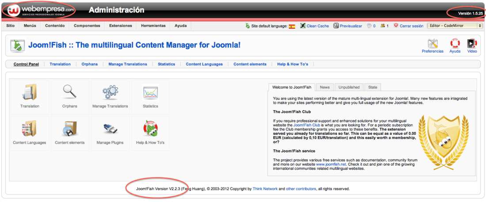Click the Previsualizar text link
The height and width of the screenshot is (202, 486).
coord(351,26)
